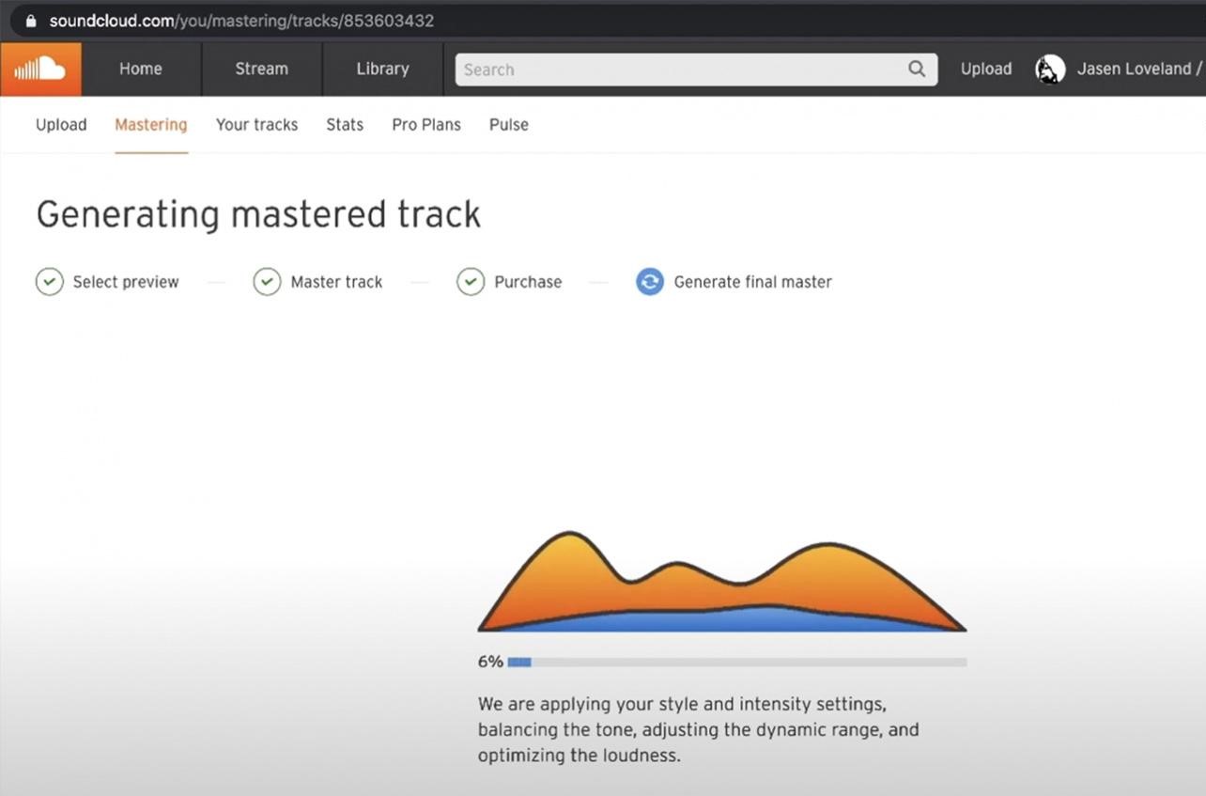Click the 6% progress value
The width and height of the screenshot is (1206, 796).
(x=490, y=662)
